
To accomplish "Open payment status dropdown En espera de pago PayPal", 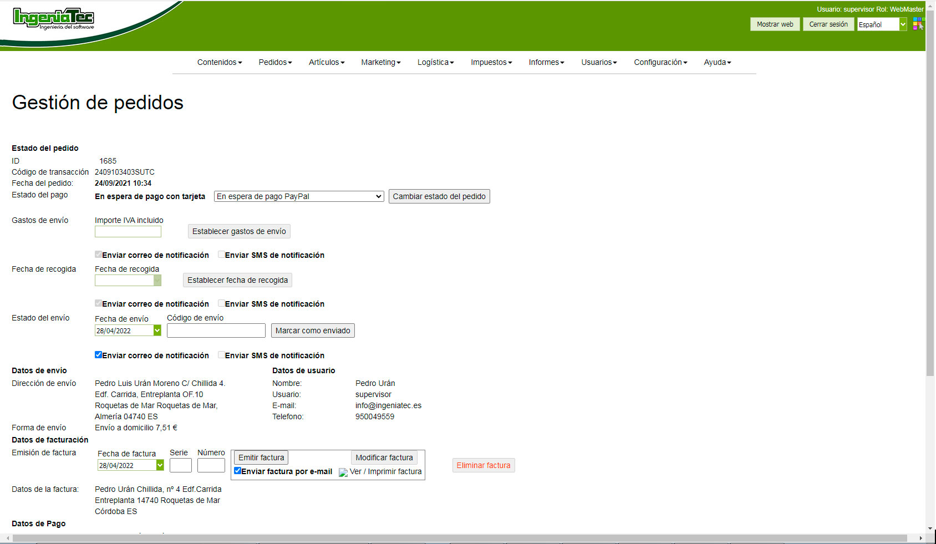I will pyautogui.click(x=299, y=196).
